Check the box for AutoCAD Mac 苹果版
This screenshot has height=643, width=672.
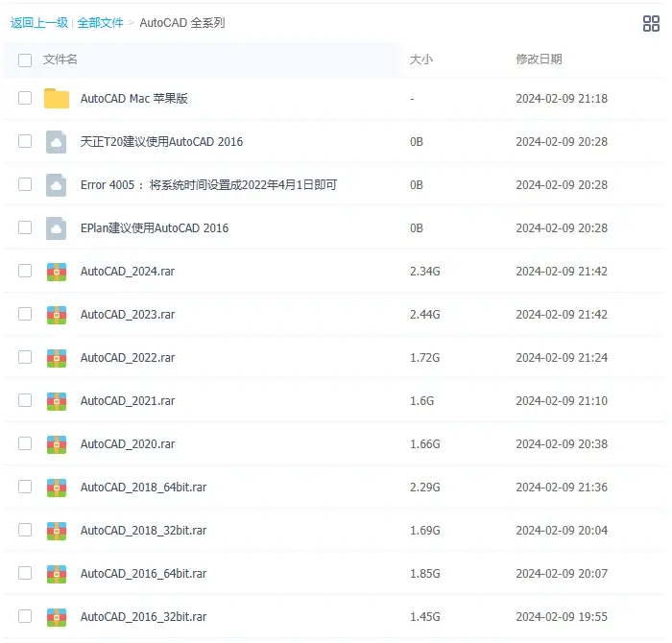(x=25, y=98)
